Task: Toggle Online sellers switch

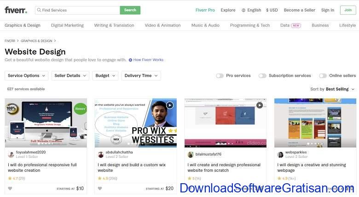Action: point(323,76)
